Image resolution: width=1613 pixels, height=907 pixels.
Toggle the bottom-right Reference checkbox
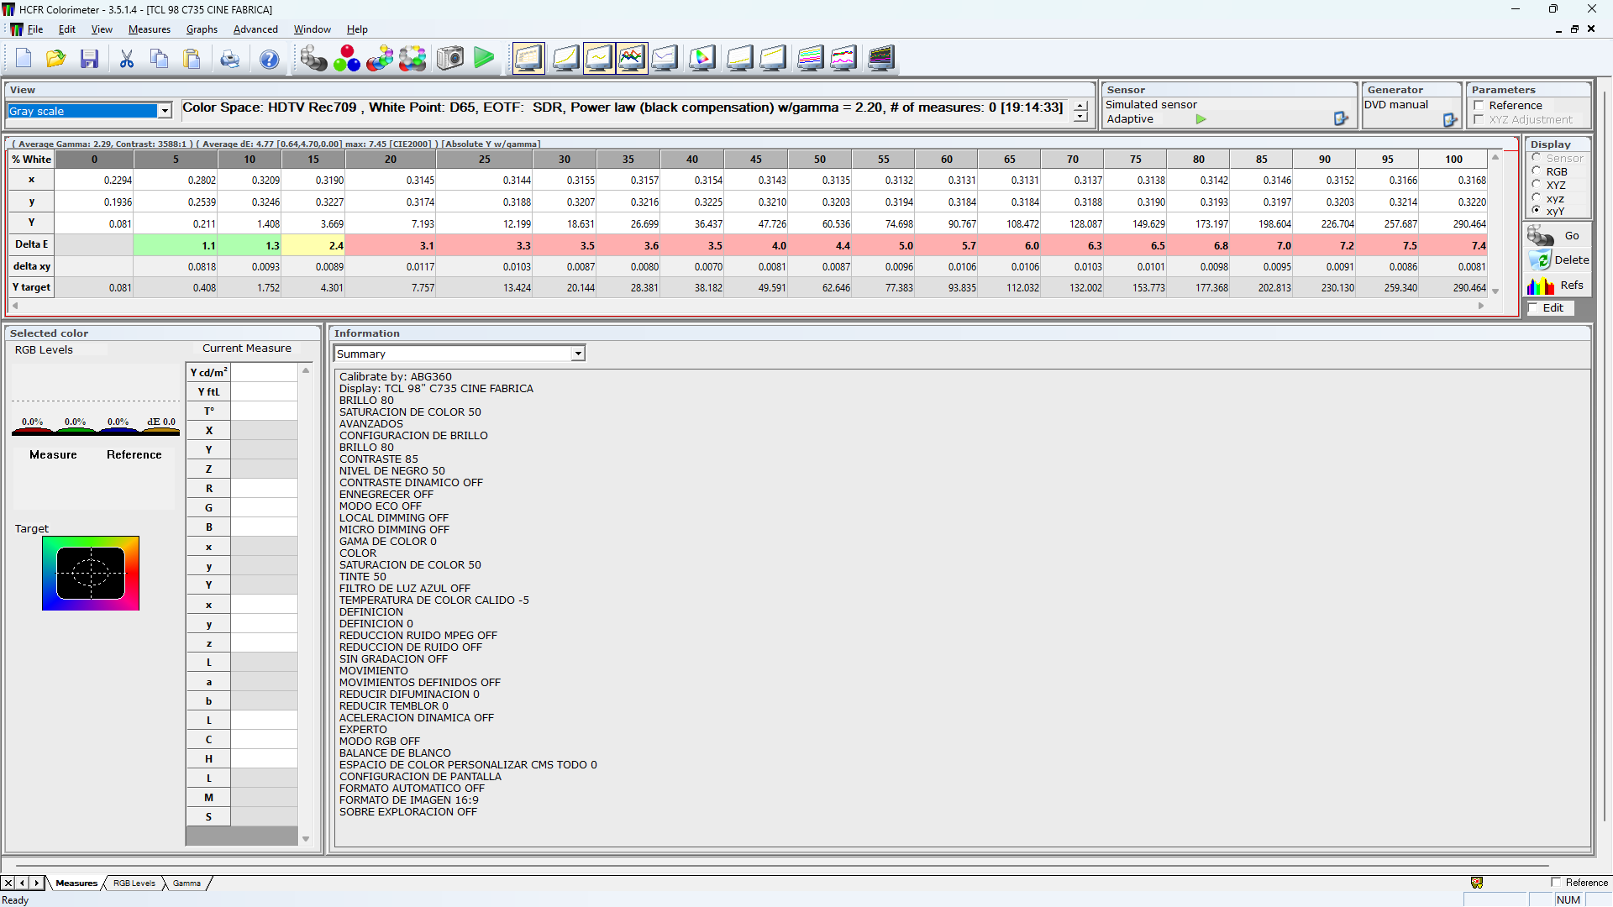point(1556,883)
